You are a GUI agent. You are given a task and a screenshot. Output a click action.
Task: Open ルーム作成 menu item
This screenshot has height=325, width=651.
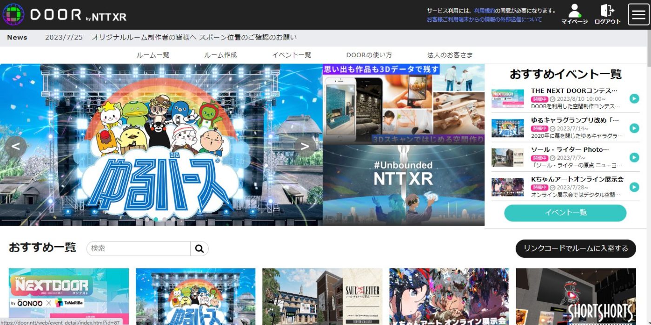click(220, 55)
